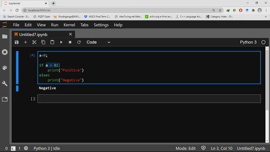The height and width of the screenshot is (152, 270).
Task: Open the AlanTuring.net bookmark
Action: [128, 16]
